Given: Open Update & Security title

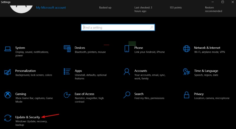Looking at the screenshot, I should pos(27,117).
